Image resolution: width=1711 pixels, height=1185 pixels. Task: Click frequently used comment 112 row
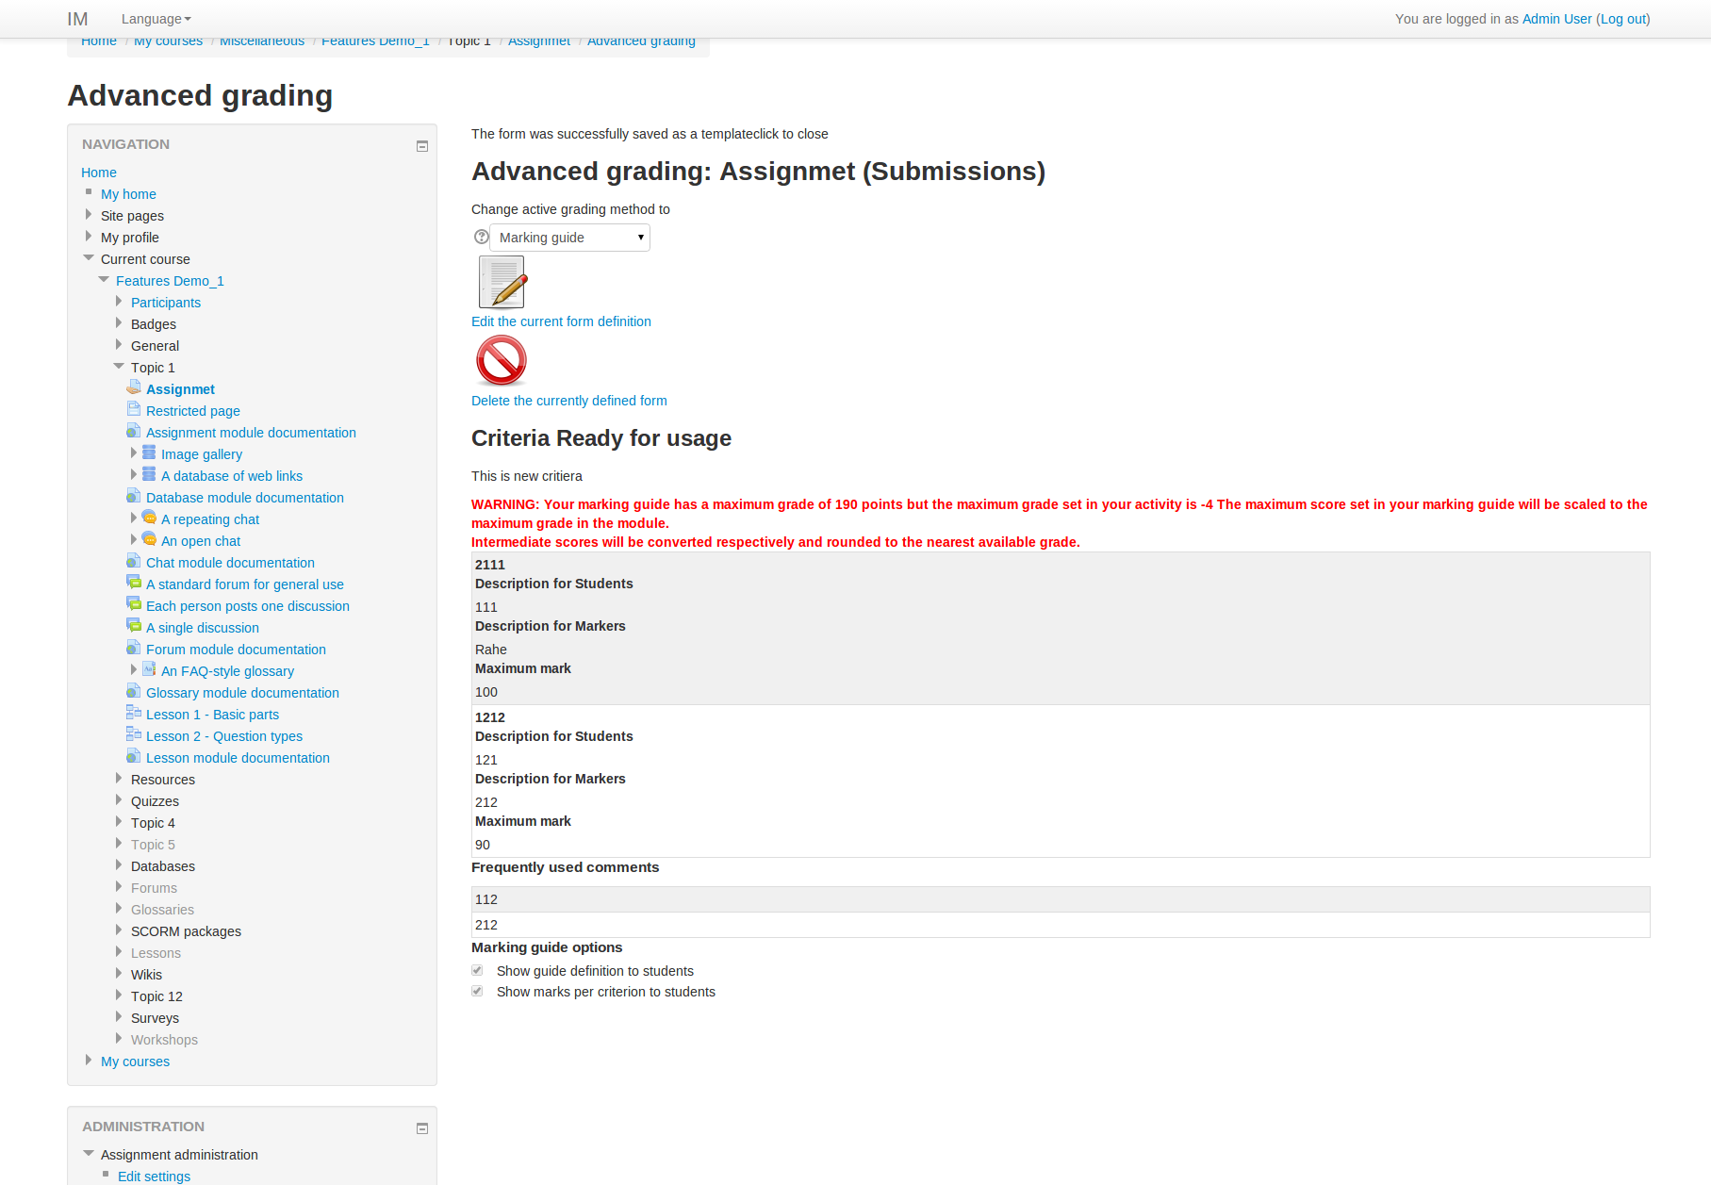[x=1061, y=899]
